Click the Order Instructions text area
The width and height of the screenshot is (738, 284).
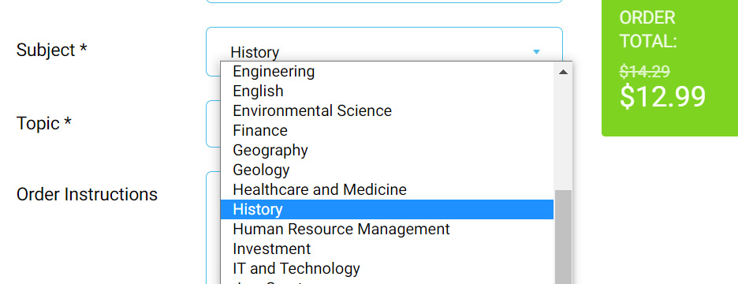click(213, 227)
